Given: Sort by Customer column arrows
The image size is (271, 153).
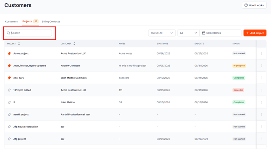Looking at the screenshot, I should 74,44.
